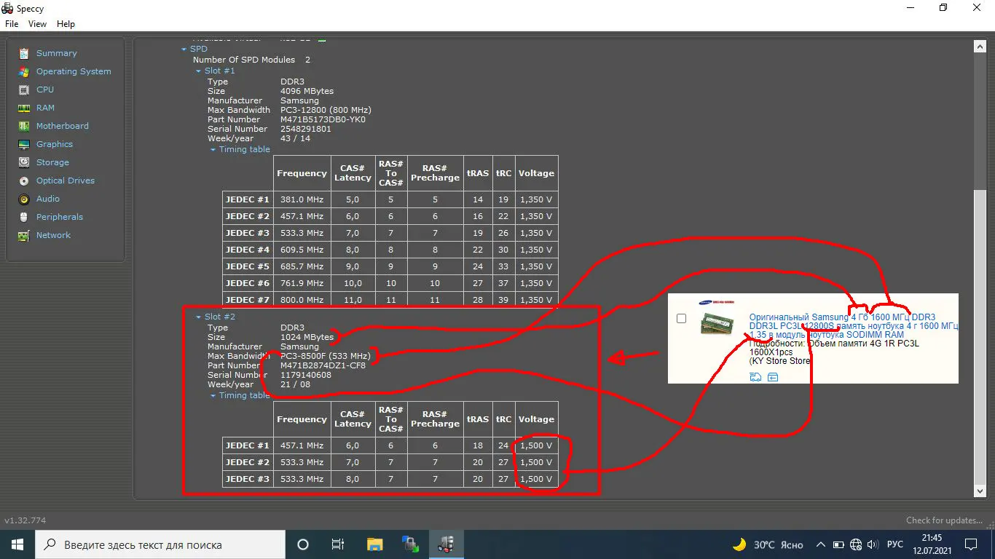Show the Graphics section icon
This screenshot has width=995, height=559.
(x=24, y=144)
